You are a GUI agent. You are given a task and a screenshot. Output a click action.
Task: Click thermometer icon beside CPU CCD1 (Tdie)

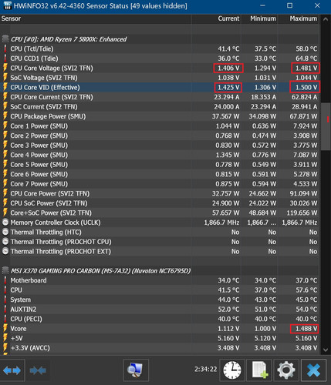5,59
